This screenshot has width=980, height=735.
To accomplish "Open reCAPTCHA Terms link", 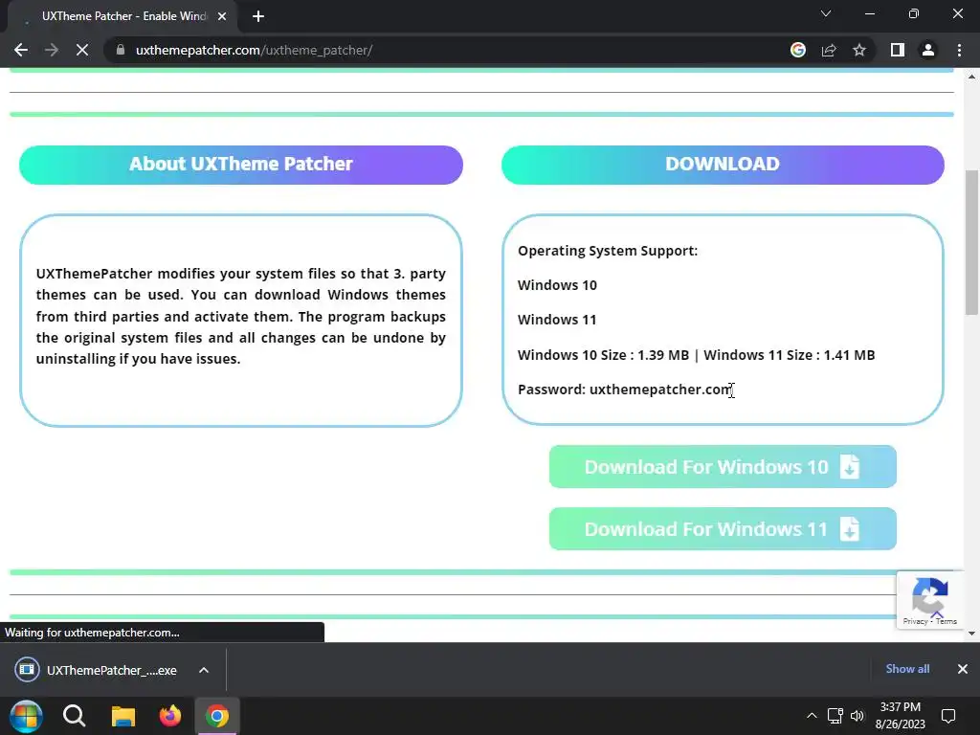I will tap(947, 621).
